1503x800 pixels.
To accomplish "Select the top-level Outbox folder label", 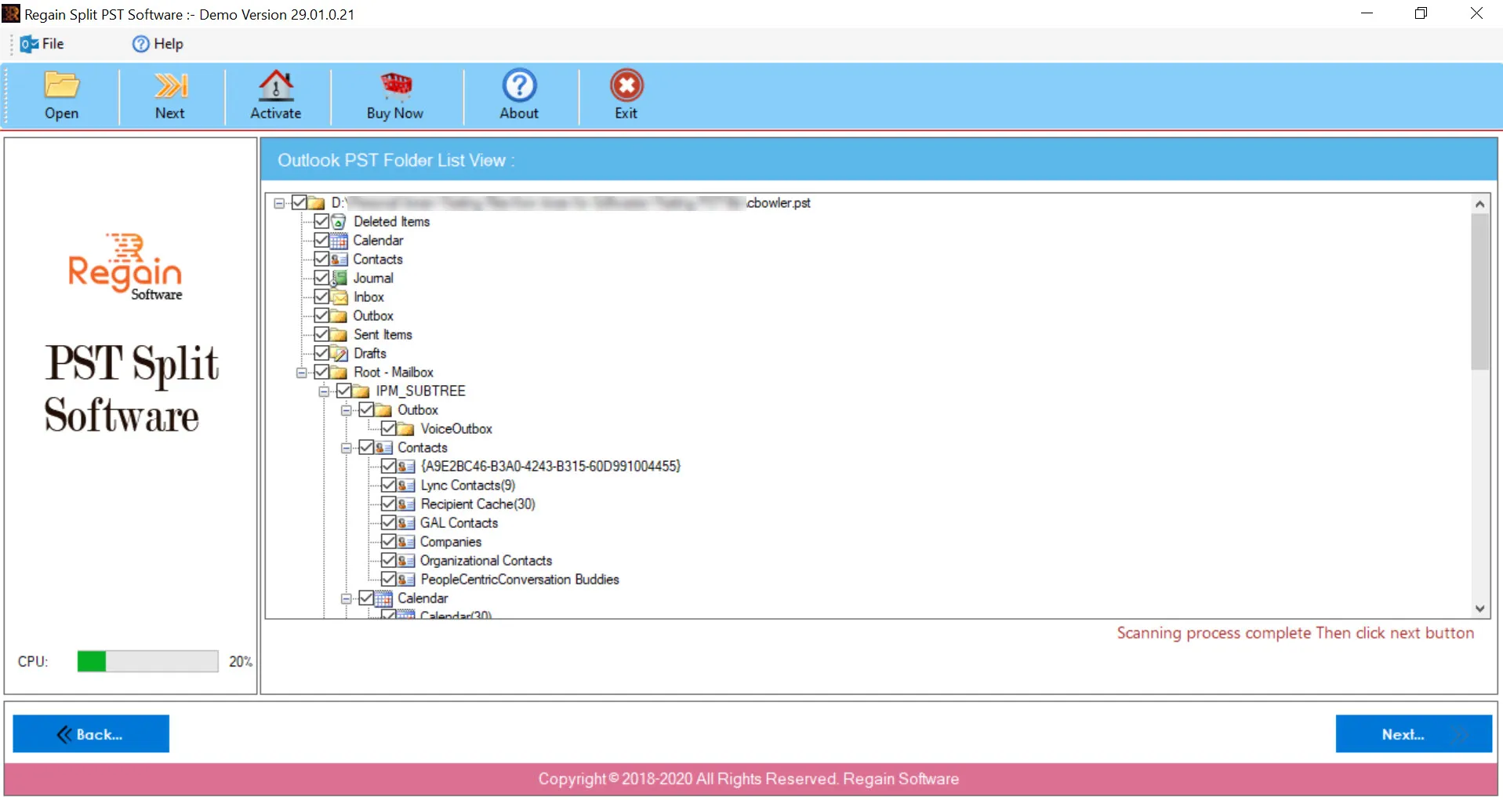I will (373, 316).
